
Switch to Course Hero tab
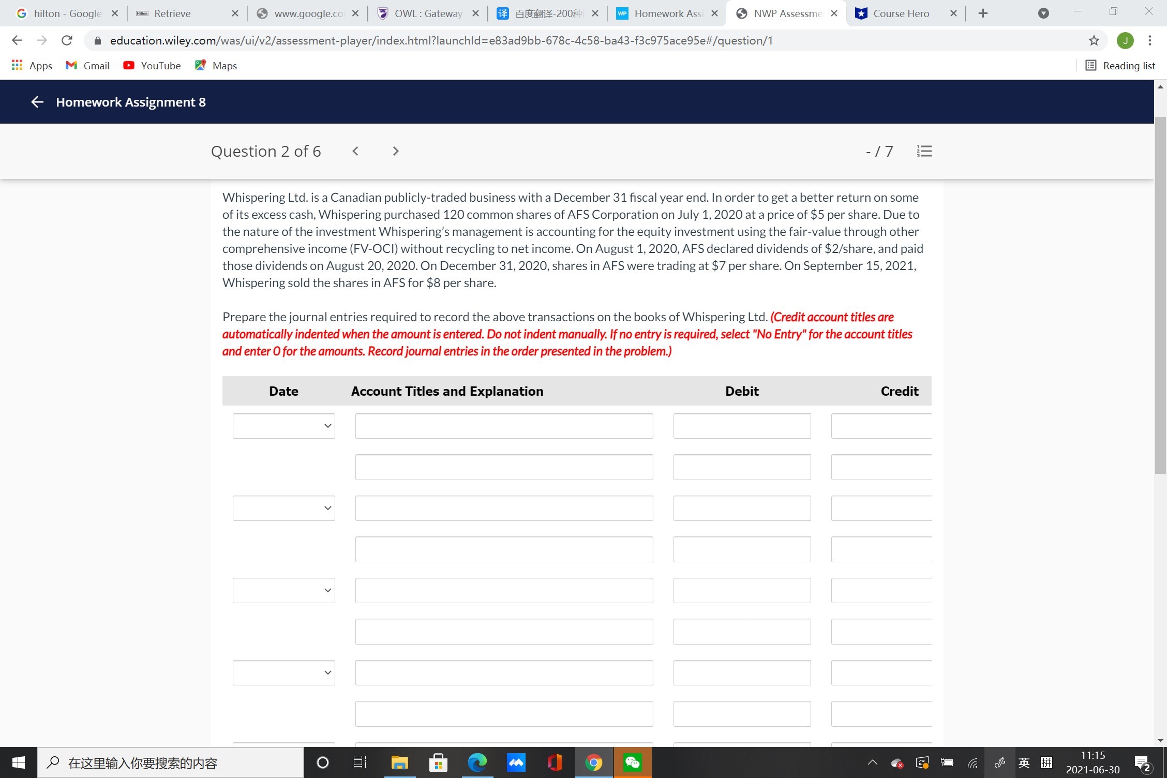pos(901,13)
